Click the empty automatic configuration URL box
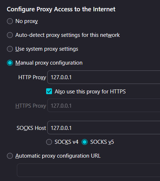The image size is (160, 181). [89, 170]
